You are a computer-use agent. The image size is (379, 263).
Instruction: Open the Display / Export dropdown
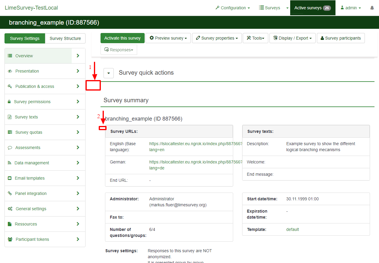[x=292, y=38]
